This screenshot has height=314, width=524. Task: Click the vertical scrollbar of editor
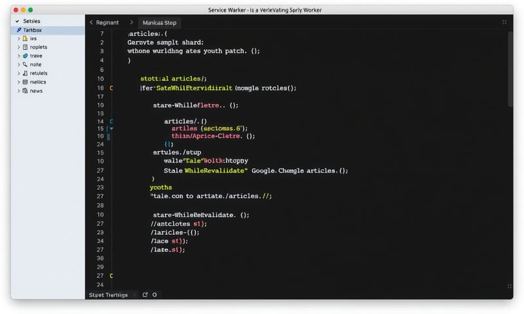[x=510, y=69]
